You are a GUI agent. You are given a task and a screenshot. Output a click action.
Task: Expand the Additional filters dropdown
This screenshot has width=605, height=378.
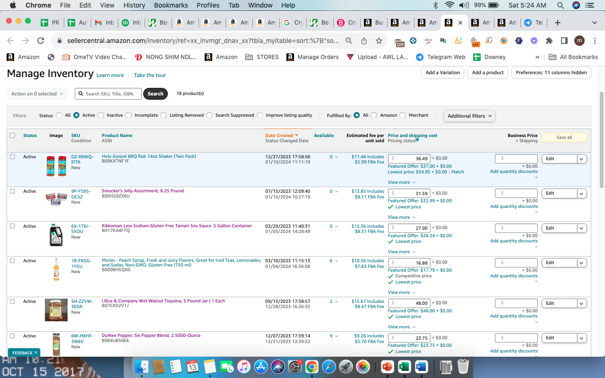coord(469,116)
